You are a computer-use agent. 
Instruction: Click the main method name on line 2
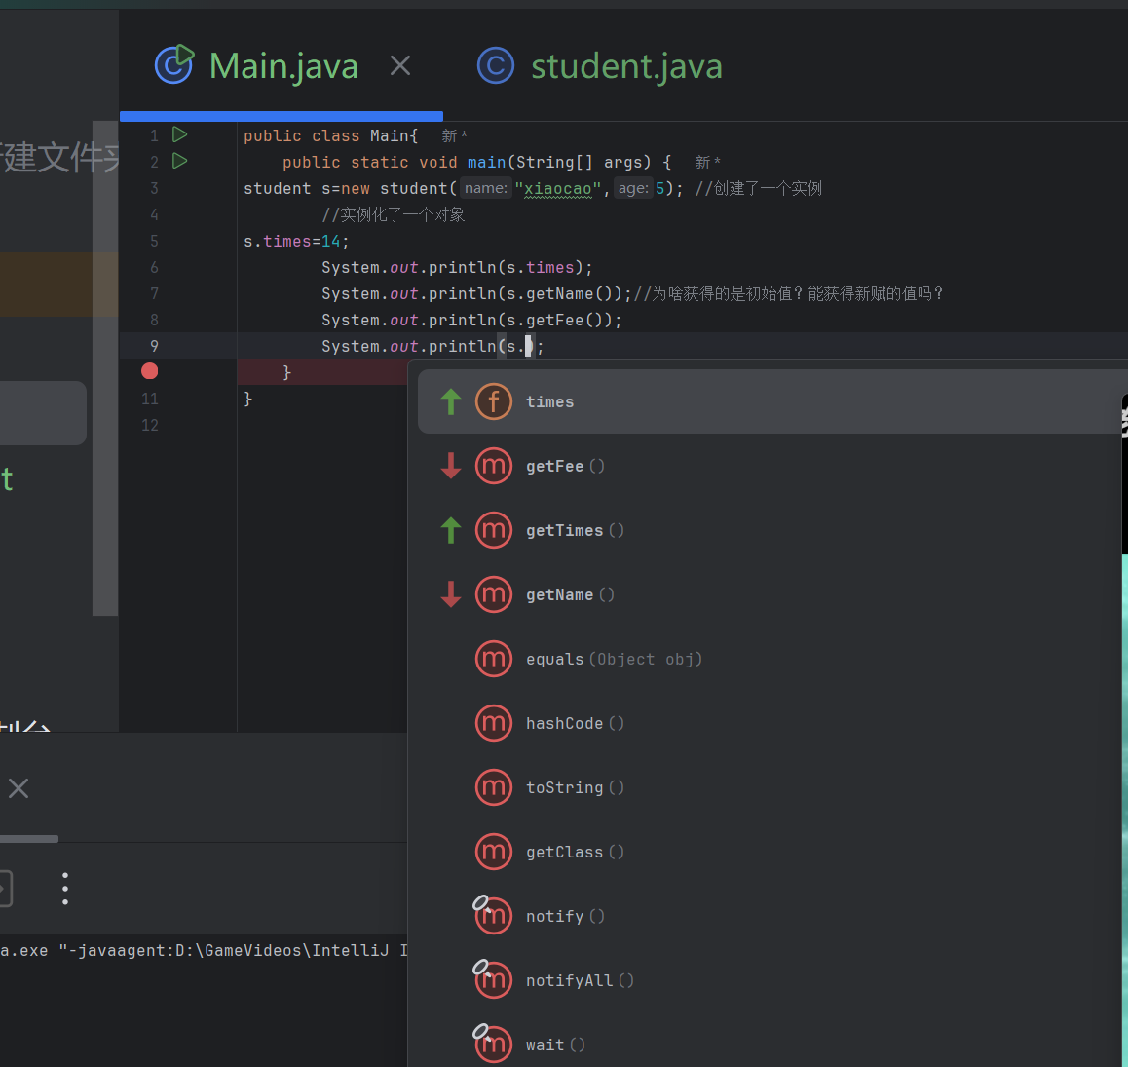pos(486,163)
